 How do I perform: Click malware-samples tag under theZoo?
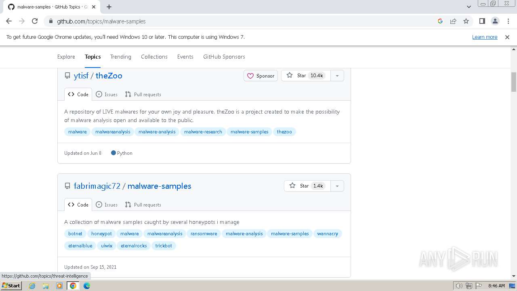(x=250, y=132)
